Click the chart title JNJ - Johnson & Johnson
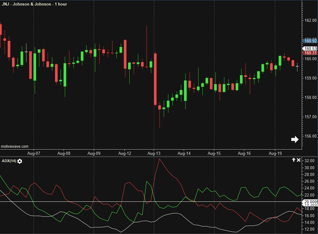Viewport: 318px width, 234px height. [34, 4]
